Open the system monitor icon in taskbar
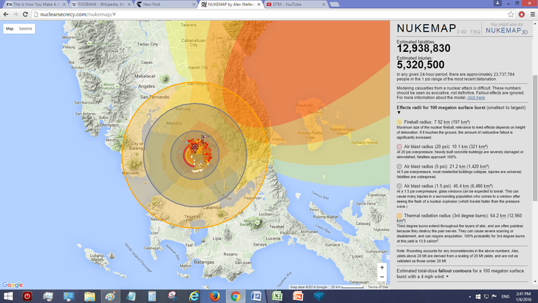 pyautogui.click(x=48, y=296)
